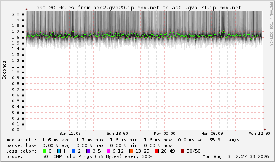Click the 'probe:' label
Image resolution: width=275 pixels, height=162 pixels.
pyautogui.click(x=15, y=156)
